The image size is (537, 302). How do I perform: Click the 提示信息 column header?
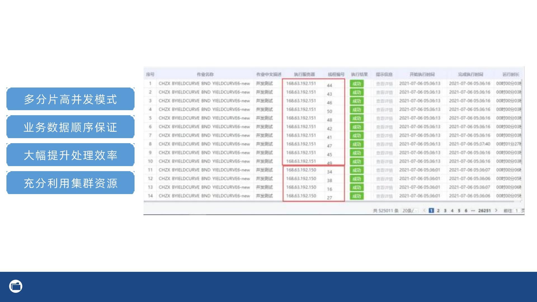[x=384, y=74]
